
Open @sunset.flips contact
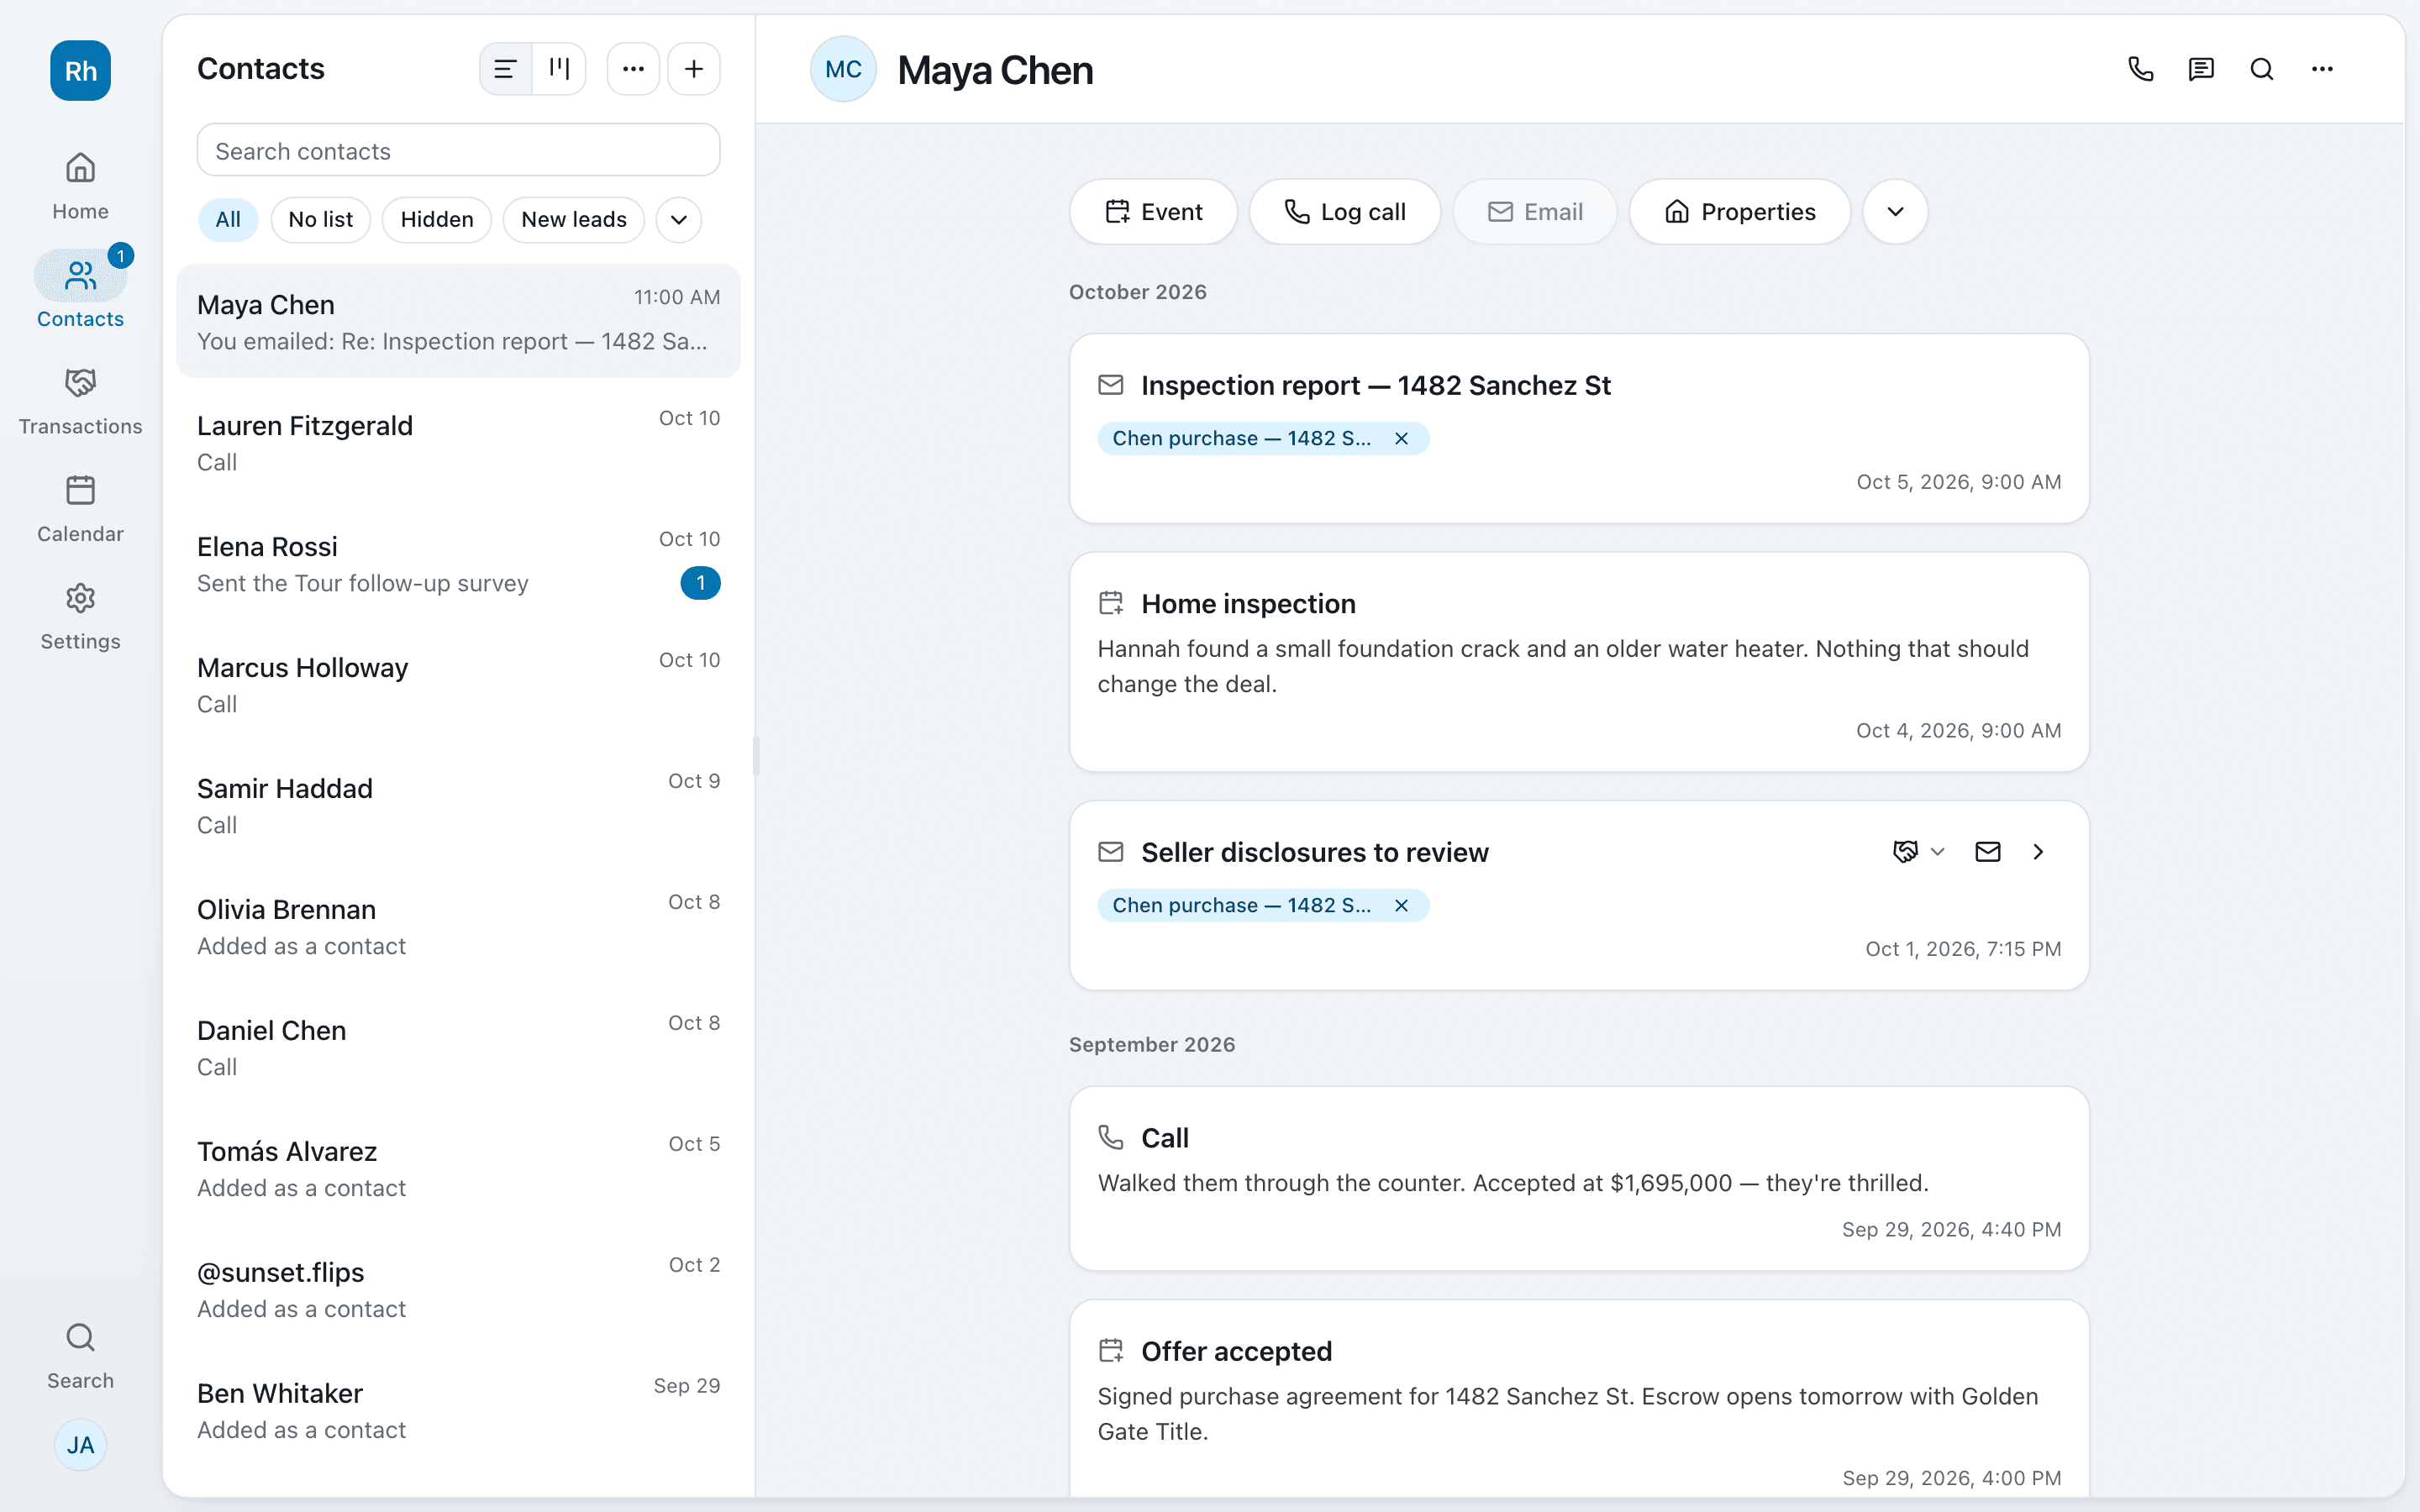tap(459, 1290)
